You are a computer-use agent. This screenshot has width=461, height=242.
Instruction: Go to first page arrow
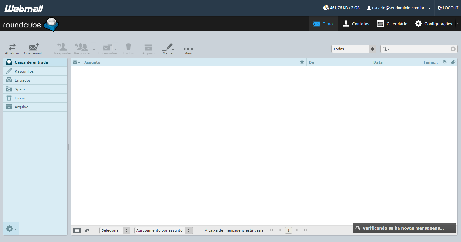[272, 230]
